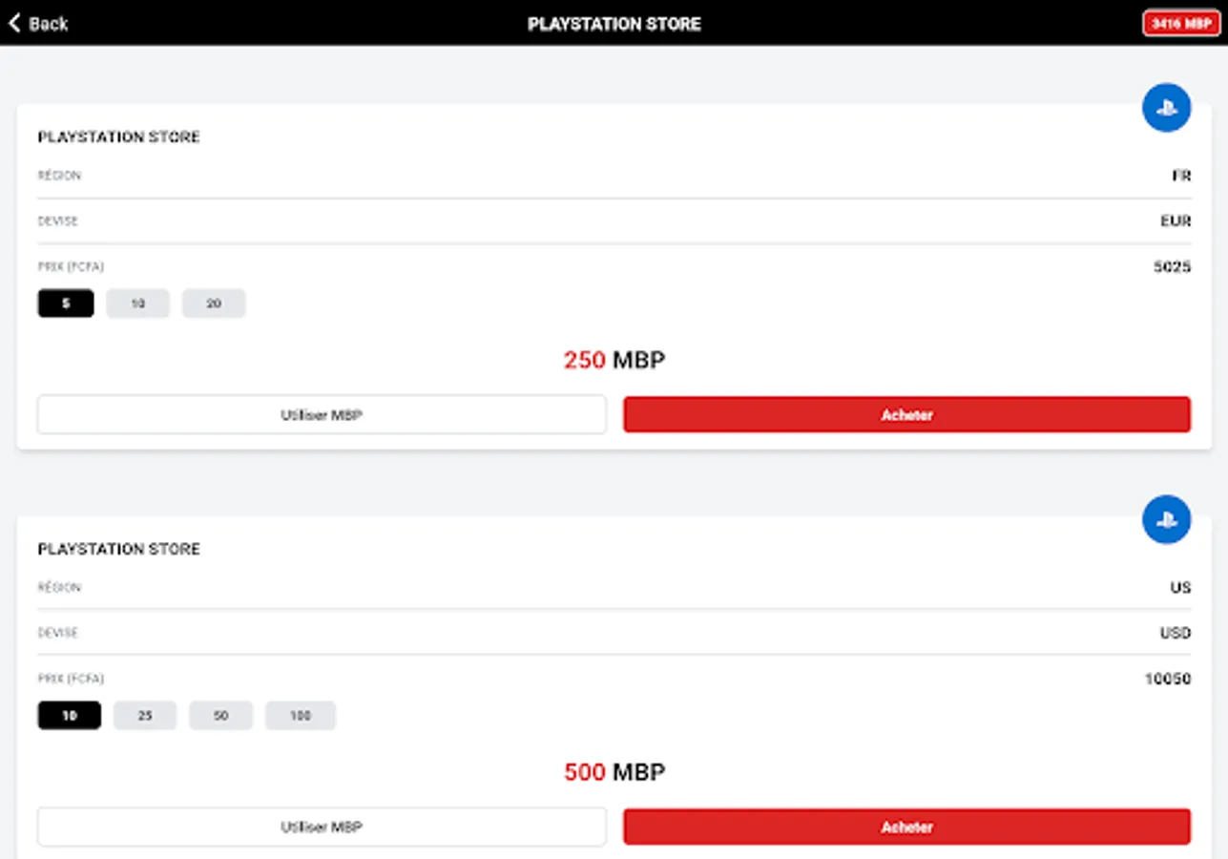Click the PlayStation logo on FR card
The image size is (1228, 859).
[1166, 108]
